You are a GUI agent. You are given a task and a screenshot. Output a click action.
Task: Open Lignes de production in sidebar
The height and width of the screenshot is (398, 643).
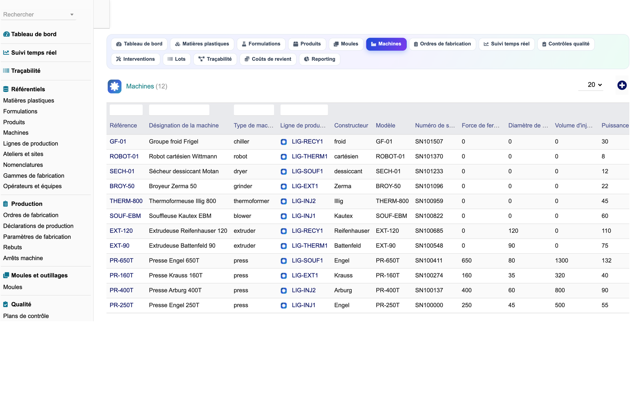pyautogui.click(x=31, y=143)
